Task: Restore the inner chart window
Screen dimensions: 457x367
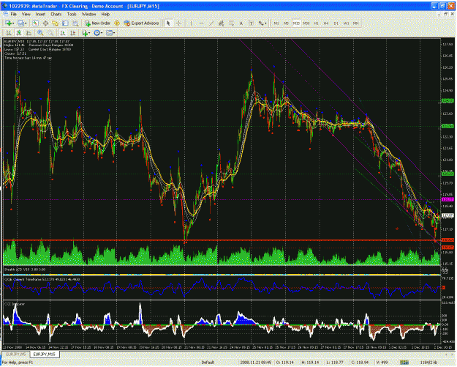Action: click(x=445, y=14)
